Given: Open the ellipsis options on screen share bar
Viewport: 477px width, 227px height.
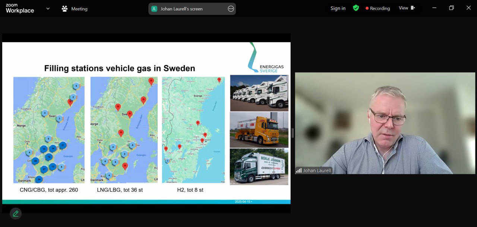Looking at the screenshot, I should coord(231,9).
